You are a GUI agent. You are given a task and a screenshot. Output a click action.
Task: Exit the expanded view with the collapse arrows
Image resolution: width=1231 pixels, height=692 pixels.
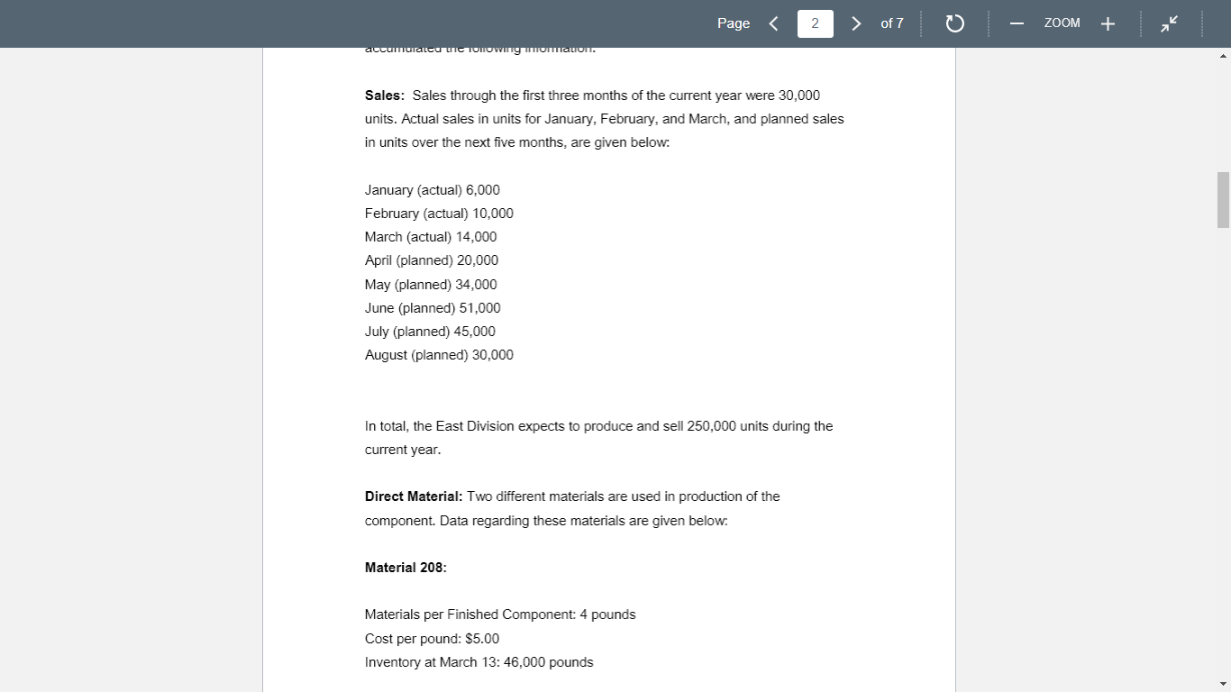click(x=1169, y=23)
